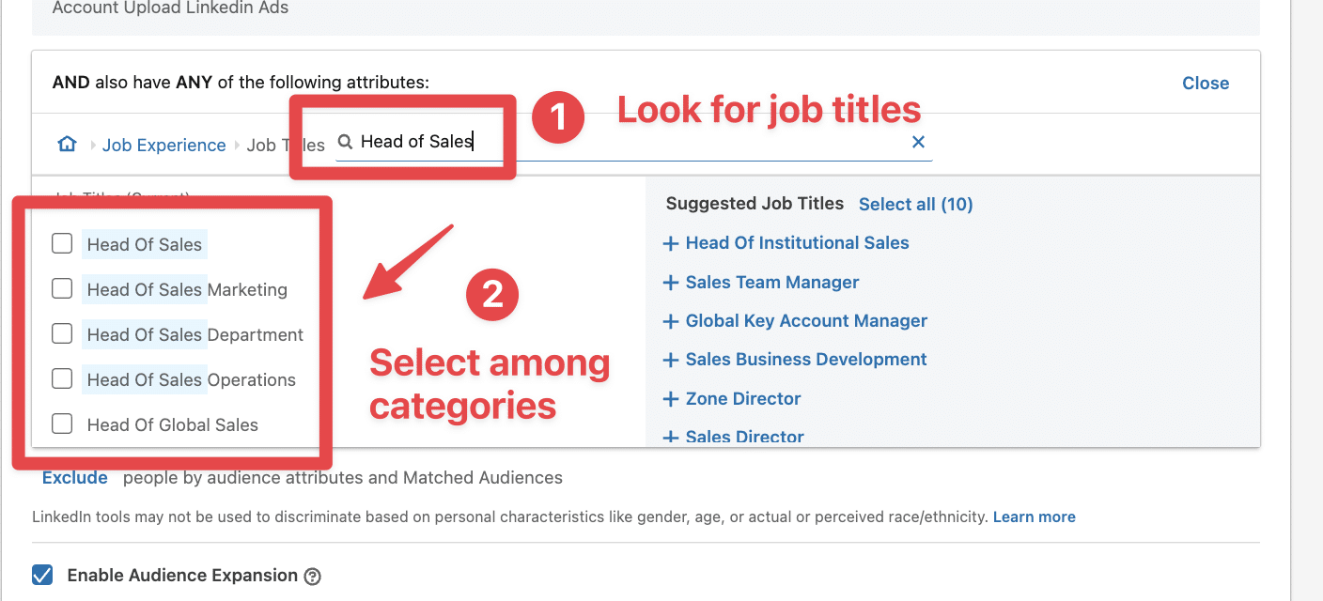Open the Learn more link
Viewport: 1323px width, 601px height.
[1035, 516]
